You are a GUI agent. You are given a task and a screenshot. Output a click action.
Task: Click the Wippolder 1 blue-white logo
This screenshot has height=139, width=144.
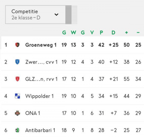[x=17, y=96]
